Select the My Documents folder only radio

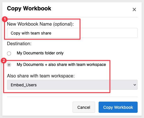(9, 53)
